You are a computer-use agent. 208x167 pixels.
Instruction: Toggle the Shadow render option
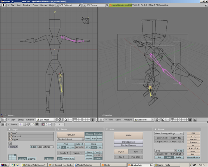click(x=89, y=134)
